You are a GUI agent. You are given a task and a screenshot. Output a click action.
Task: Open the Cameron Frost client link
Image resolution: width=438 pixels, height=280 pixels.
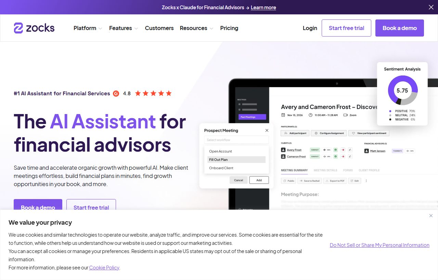(296, 156)
